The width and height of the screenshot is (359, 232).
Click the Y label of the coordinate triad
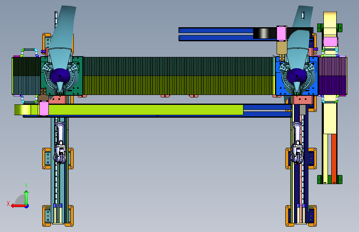pos(26,186)
